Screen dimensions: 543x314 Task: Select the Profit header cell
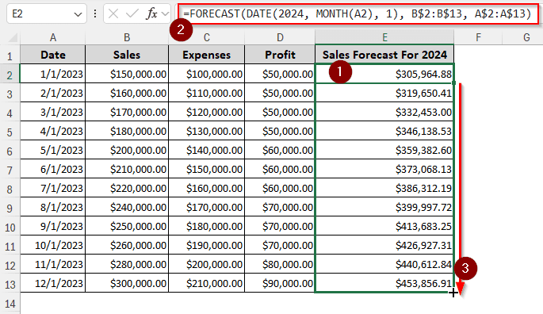280,55
